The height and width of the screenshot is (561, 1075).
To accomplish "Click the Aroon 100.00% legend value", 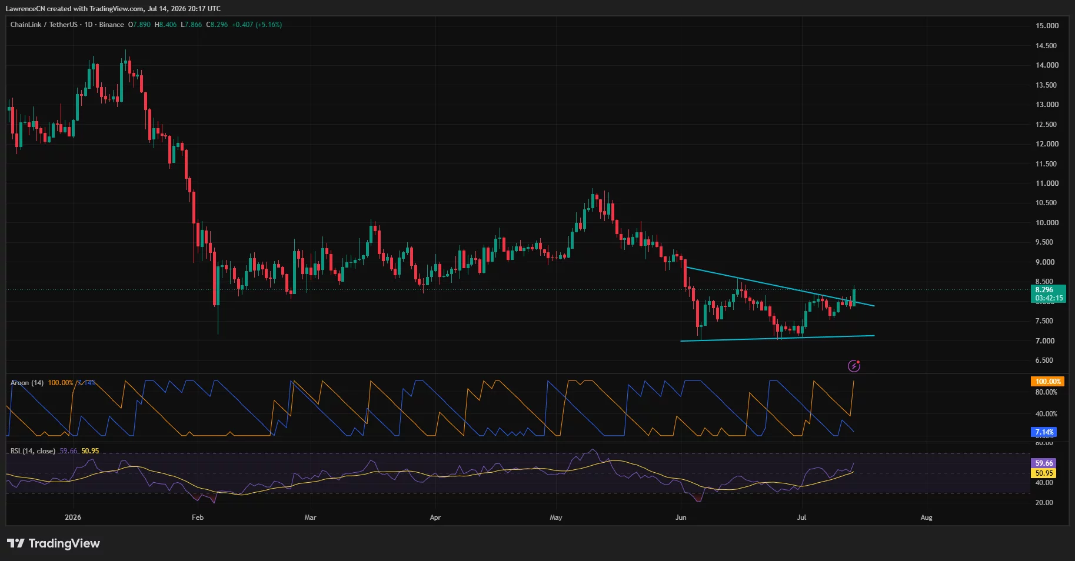I will click(61, 383).
